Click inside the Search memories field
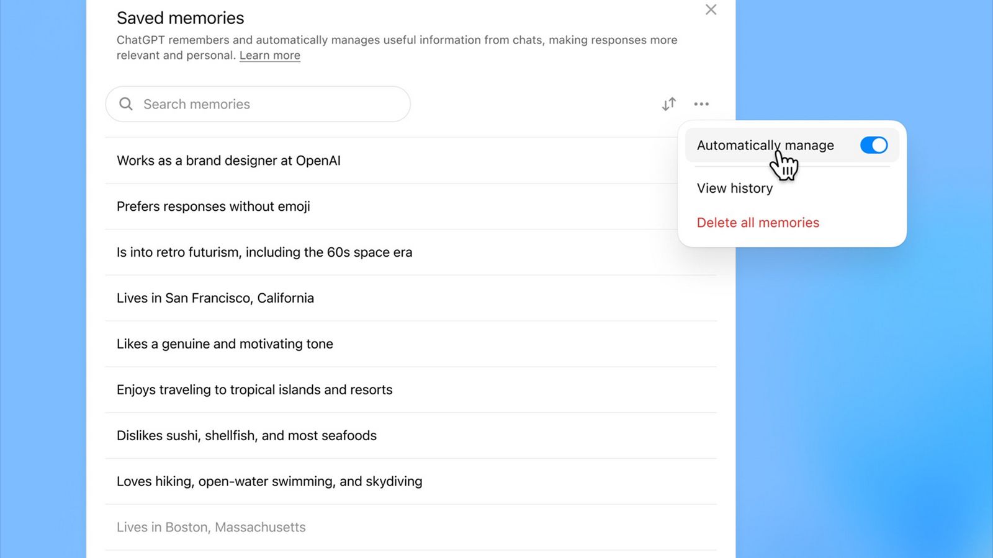Viewport: 993px width, 558px height. (258, 104)
